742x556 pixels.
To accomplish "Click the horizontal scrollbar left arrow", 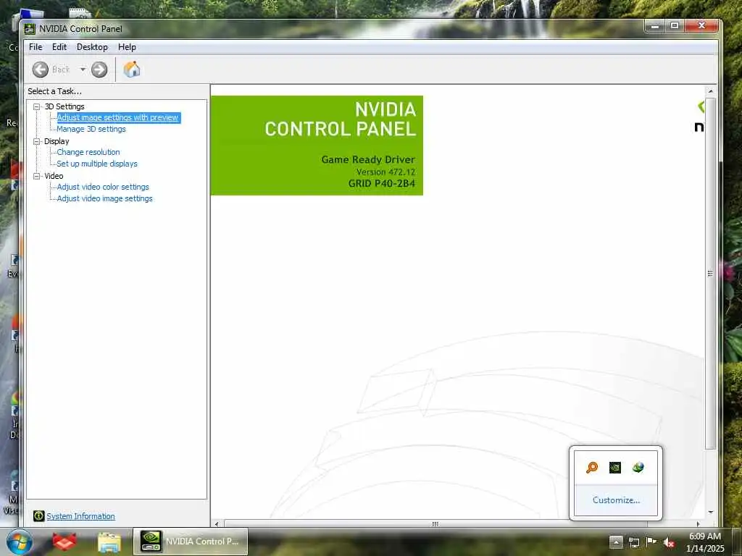I will (217, 524).
